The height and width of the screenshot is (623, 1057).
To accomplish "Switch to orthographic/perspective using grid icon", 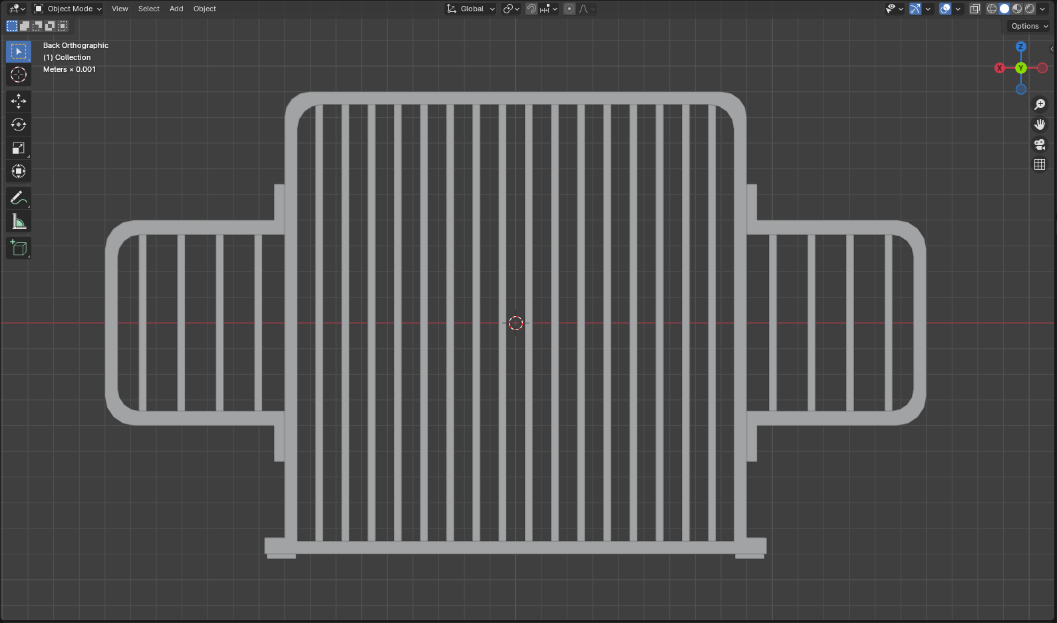I will tap(1040, 164).
